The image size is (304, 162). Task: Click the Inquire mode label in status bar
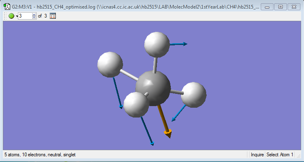coord(257,155)
